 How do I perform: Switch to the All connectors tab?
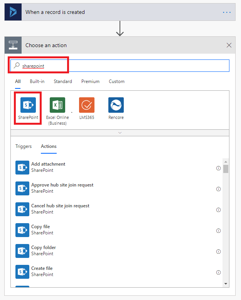[18, 81]
